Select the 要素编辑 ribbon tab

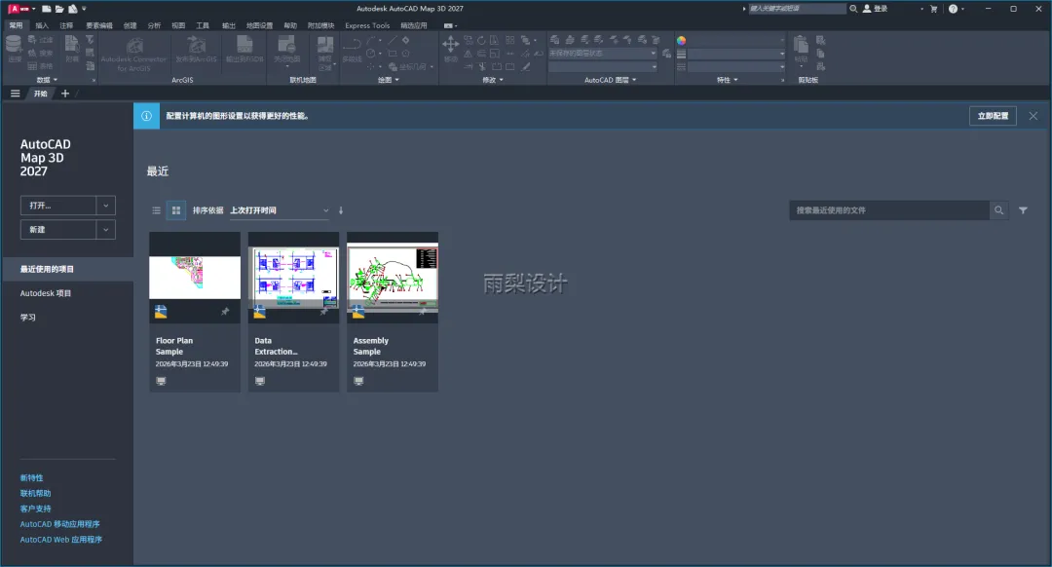point(98,25)
